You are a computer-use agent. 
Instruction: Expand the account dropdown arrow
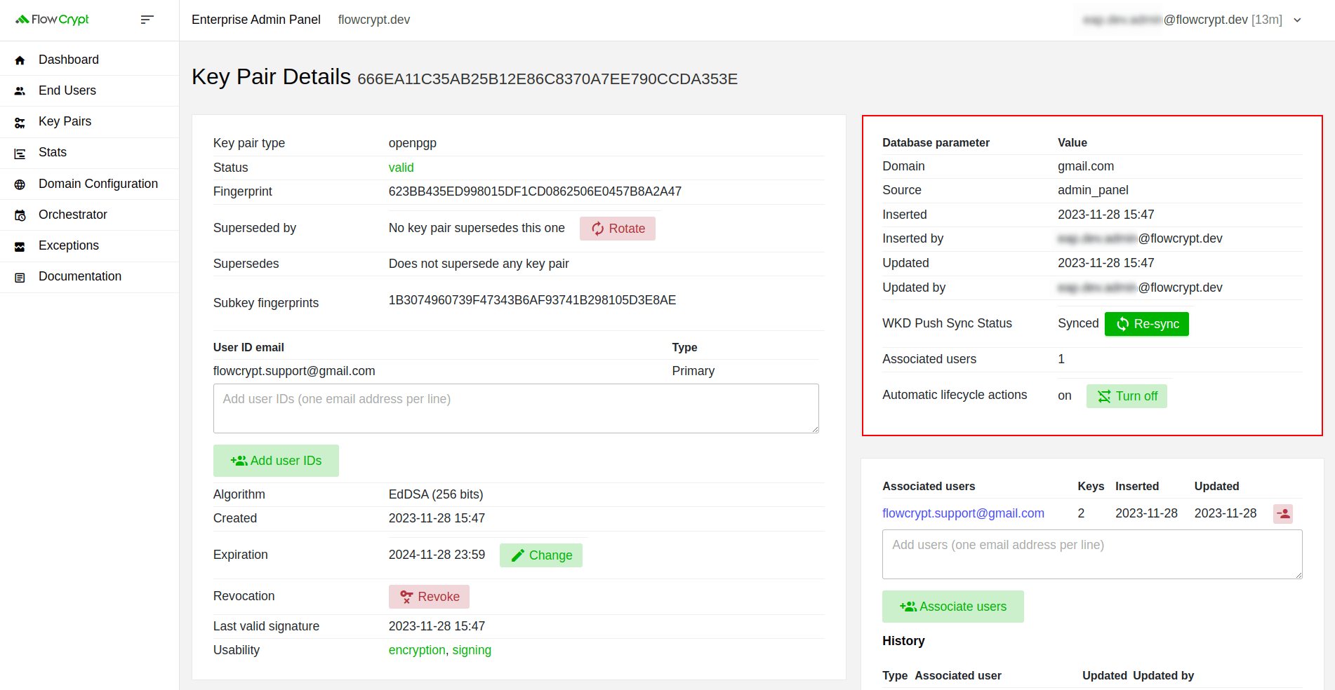click(x=1297, y=20)
